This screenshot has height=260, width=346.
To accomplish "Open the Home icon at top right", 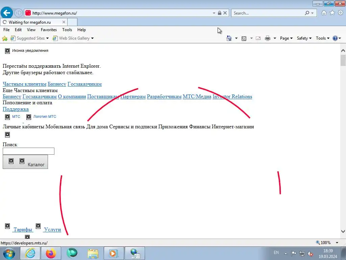I will point(324,13).
